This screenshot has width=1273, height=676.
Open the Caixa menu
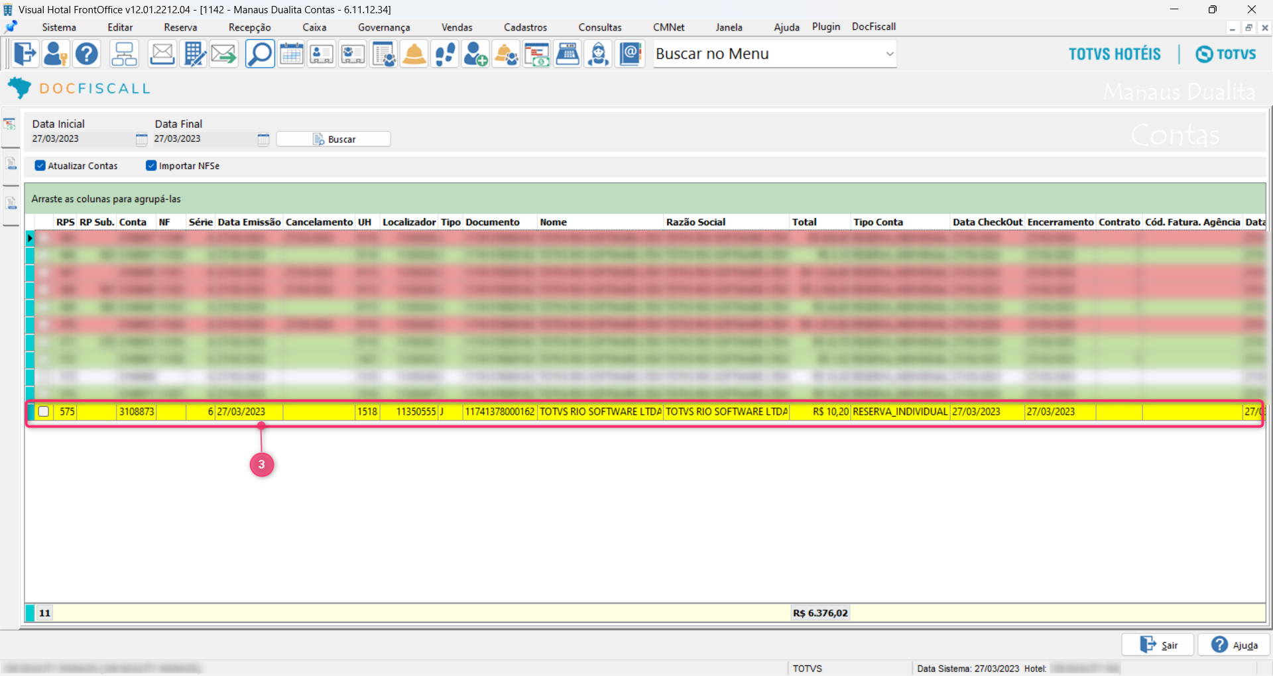point(314,27)
